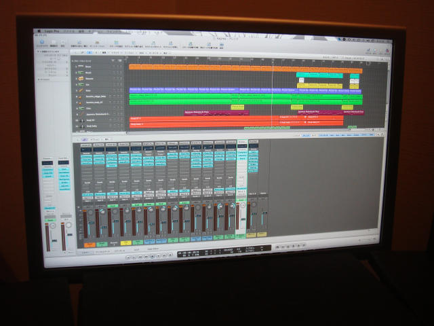Click the volume fader on the Inspector's left channel strip

(x=54, y=240)
